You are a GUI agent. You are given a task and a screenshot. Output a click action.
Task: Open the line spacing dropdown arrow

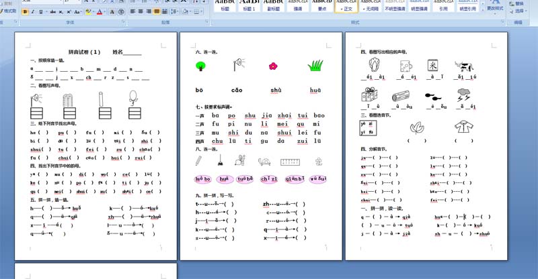(x=178, y=11)
